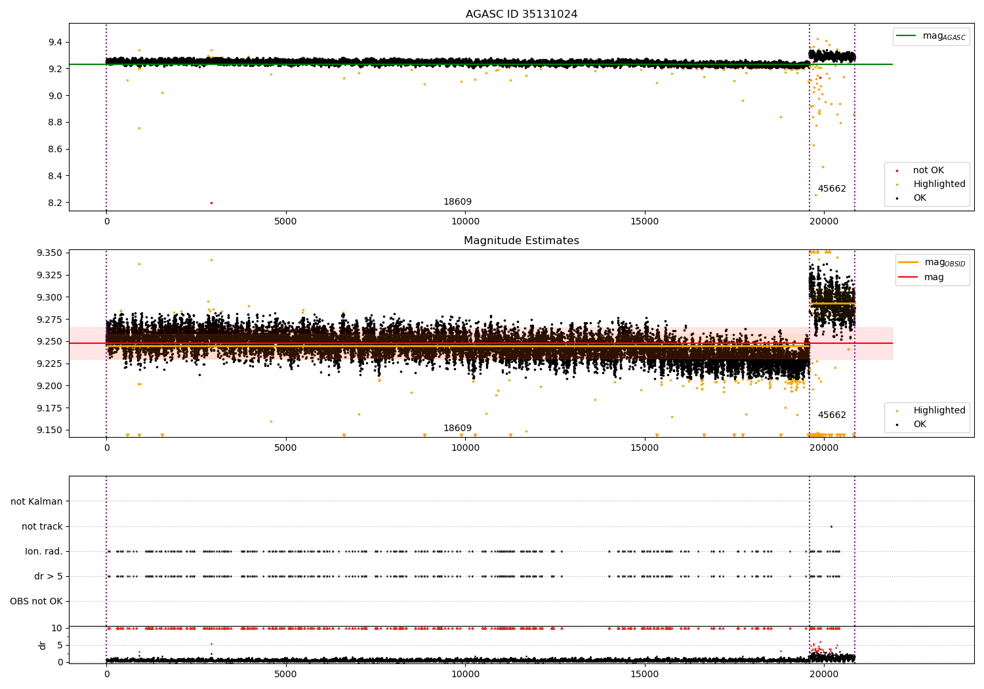The width and height of the screenshot is (984, 689).
Task: Click the isolated red data point in the top plot
Action: (211, 203)
